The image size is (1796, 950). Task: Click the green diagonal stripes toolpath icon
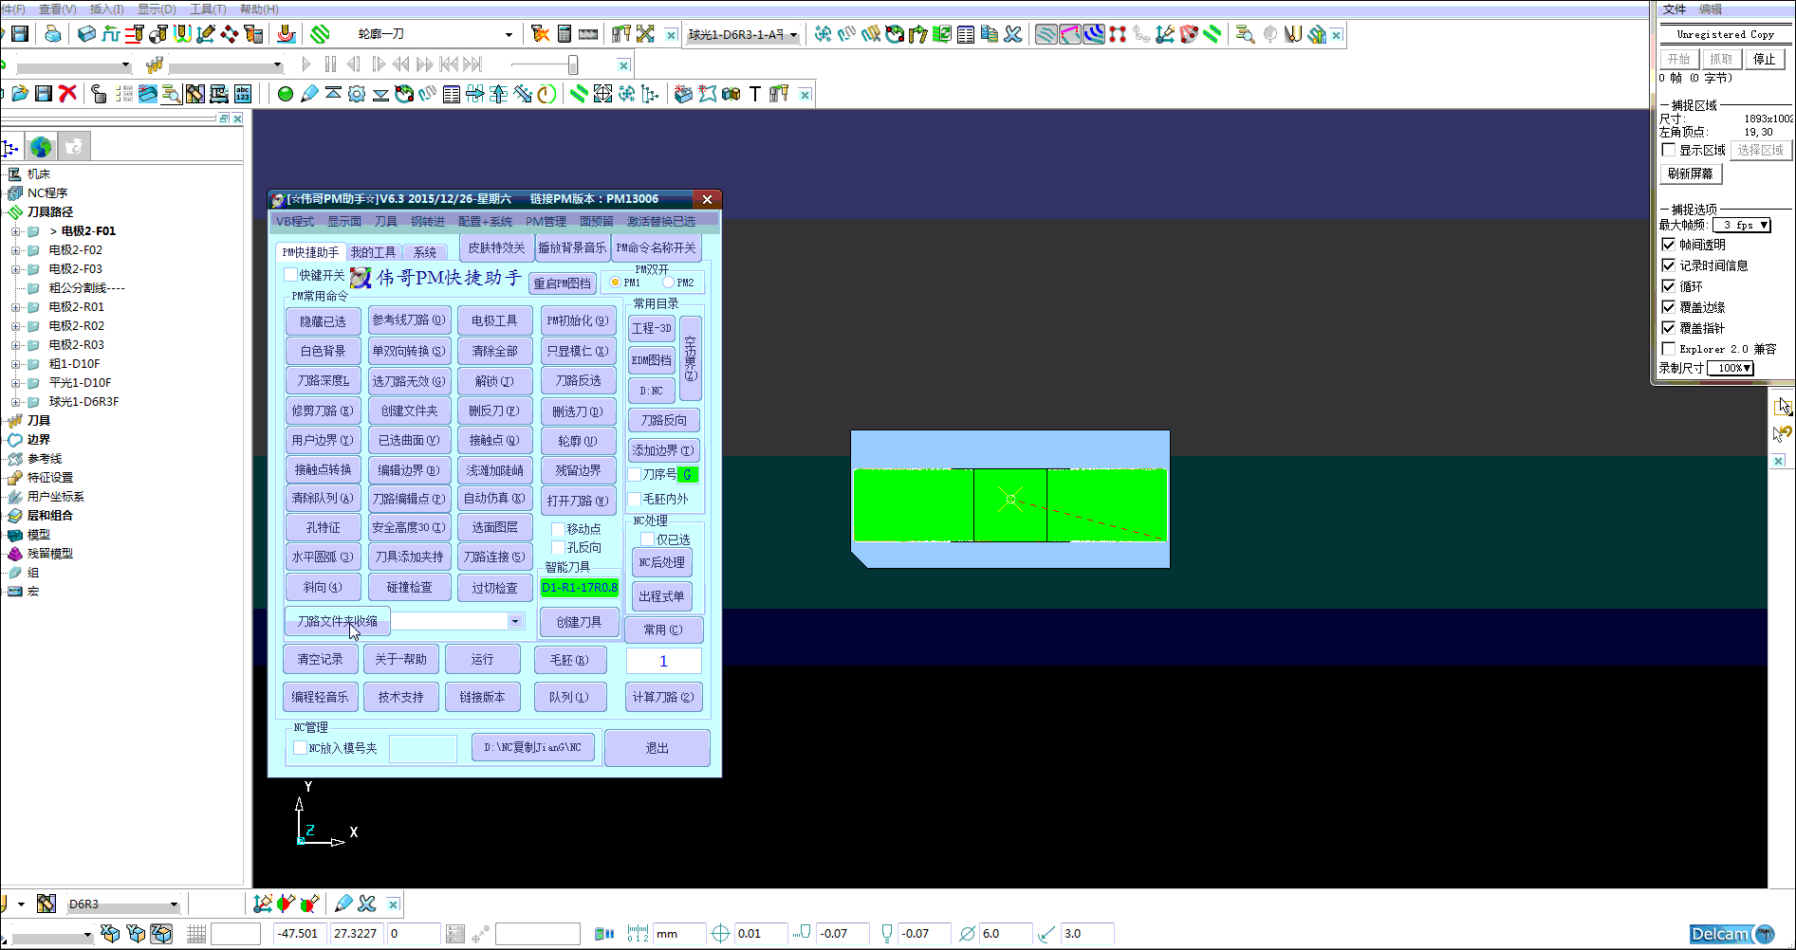pyautogui.click(x=320, y=34)
